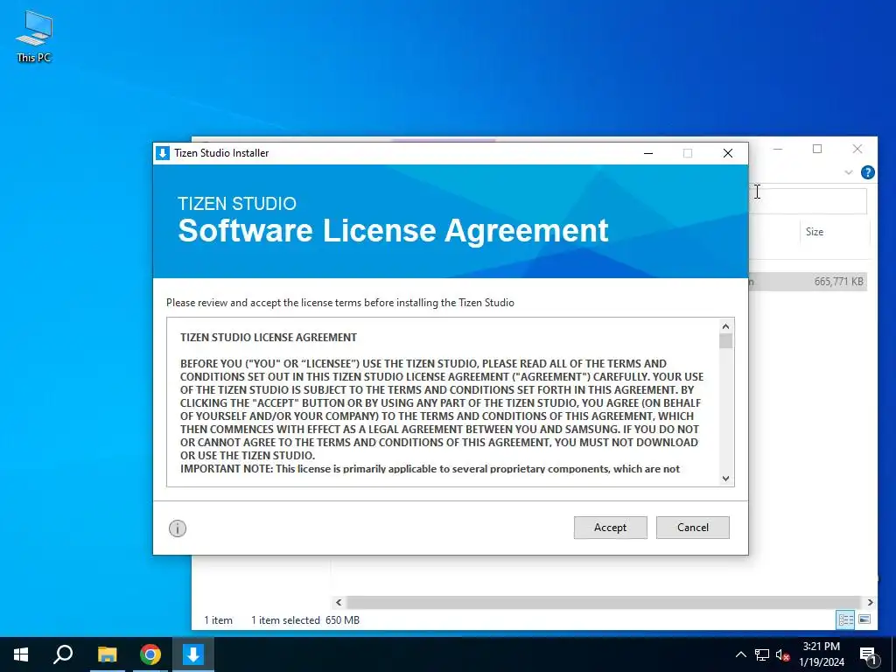
Task: Minimize the File Explorer window
Action: click(x=778, y=149)
